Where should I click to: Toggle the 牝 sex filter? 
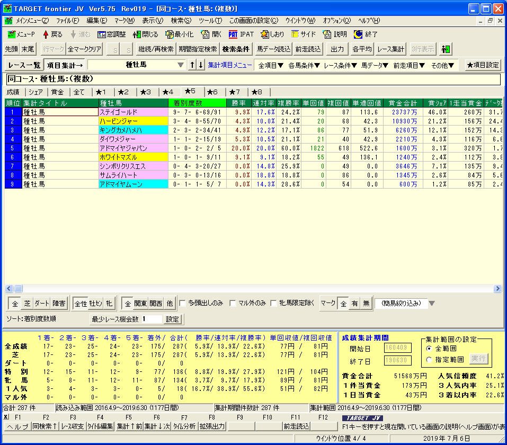tap(109, 304)
